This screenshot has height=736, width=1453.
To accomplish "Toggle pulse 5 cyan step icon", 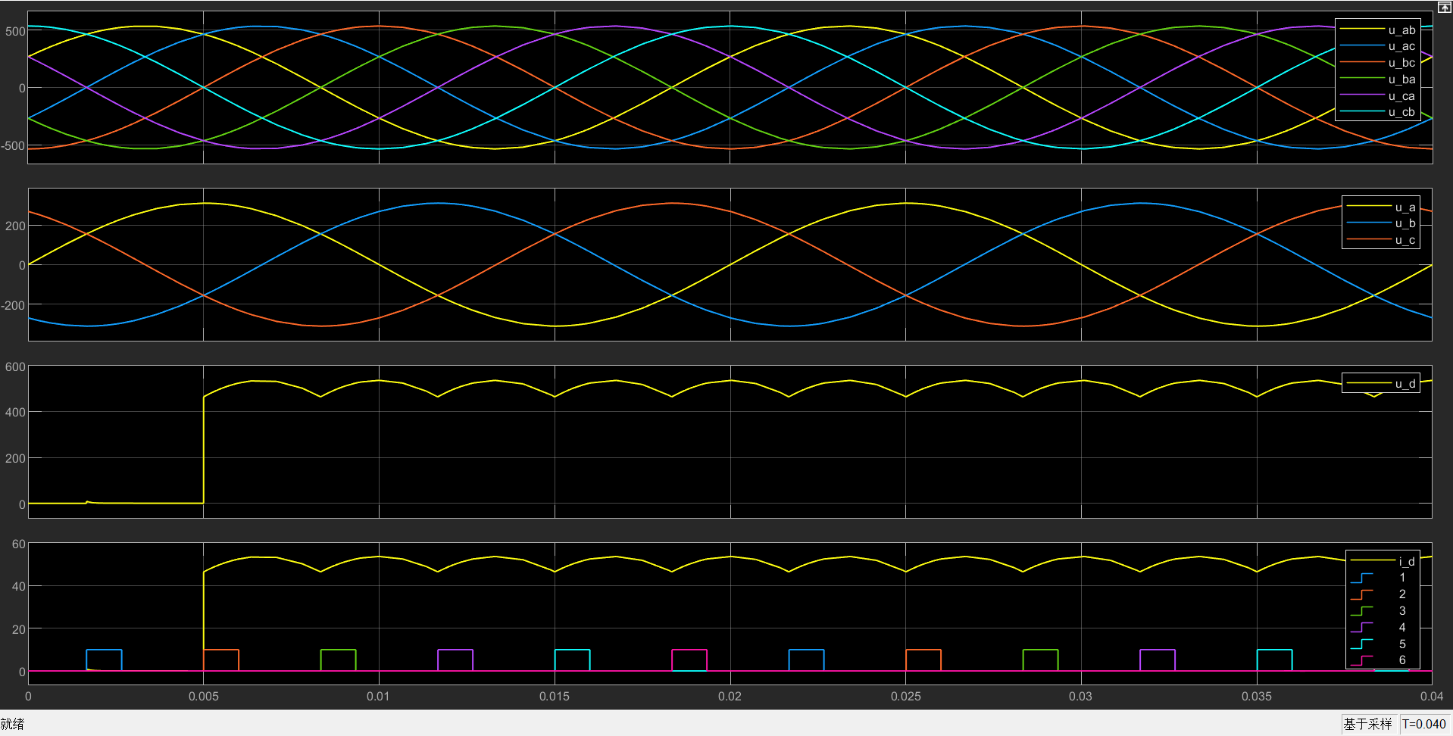I will coord(1361,644).
